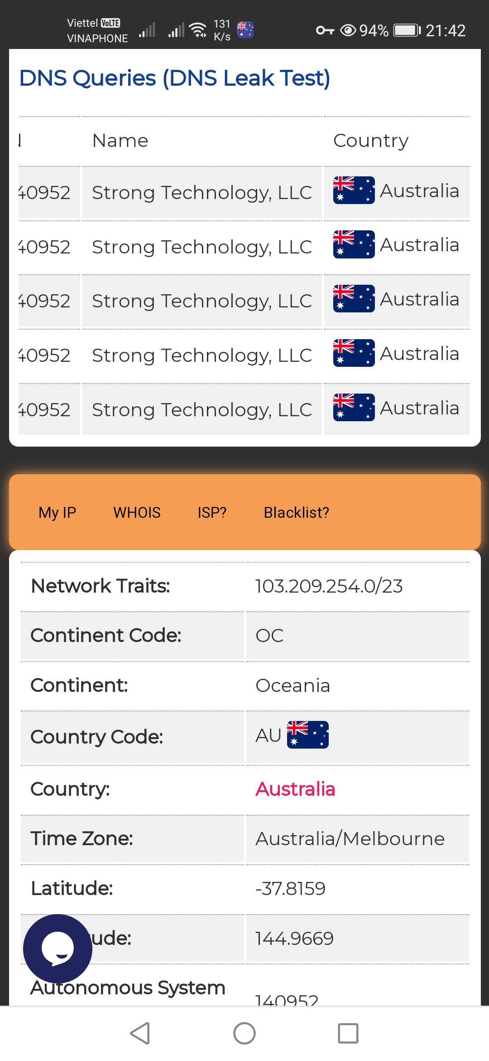The height and width of the screenshot is (1061, 489).
Task: Tap the Country Code label
Action: click(97, 737)
